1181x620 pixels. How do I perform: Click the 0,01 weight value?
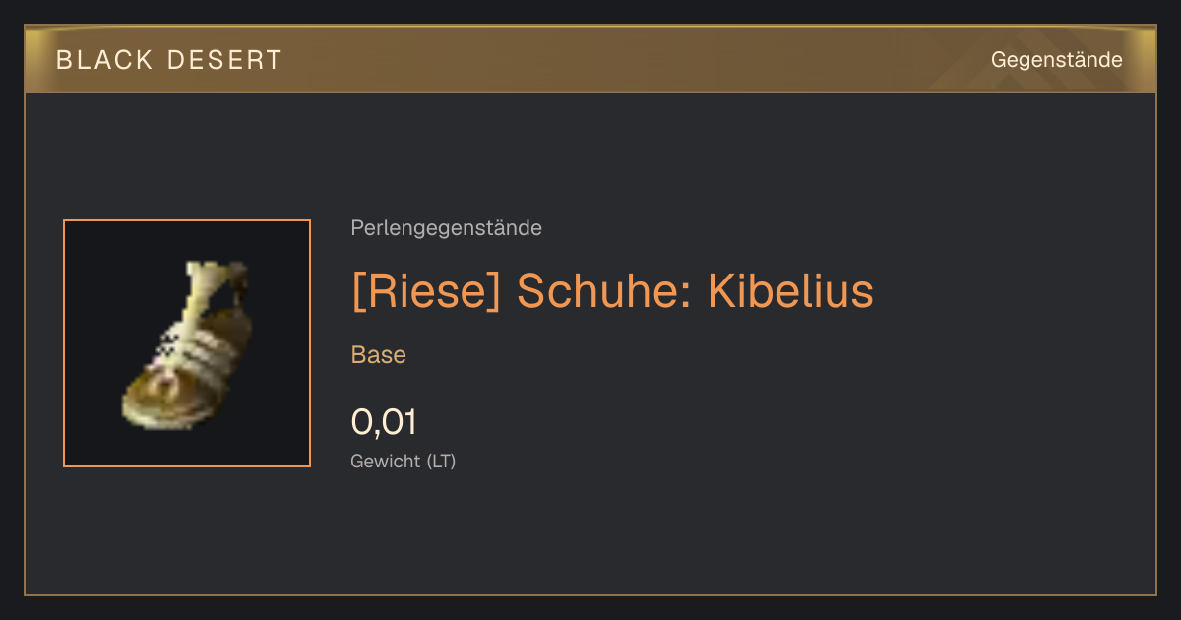click(x=384, y=423)
